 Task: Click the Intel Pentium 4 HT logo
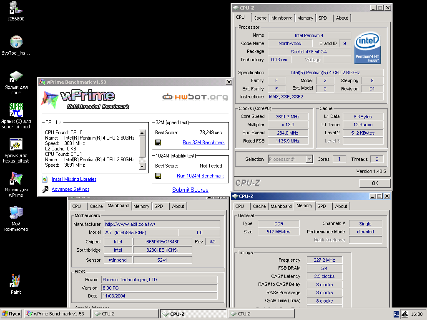click(367, 48)
